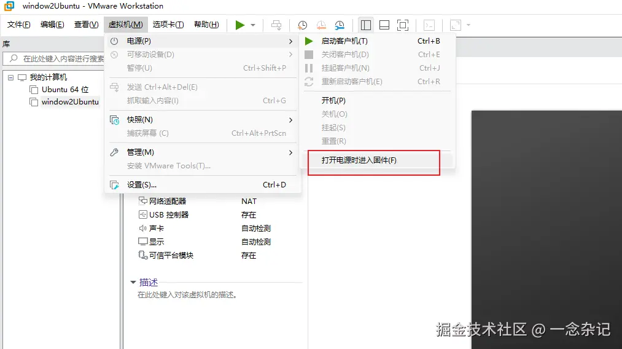This screenshot has width=622, height=349.
Task: Open the 管理(M) submenu entry
Action: click(203, 152)
